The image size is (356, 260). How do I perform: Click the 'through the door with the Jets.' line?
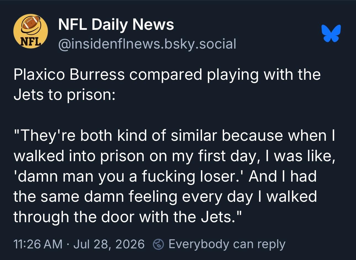click(128, 217)
